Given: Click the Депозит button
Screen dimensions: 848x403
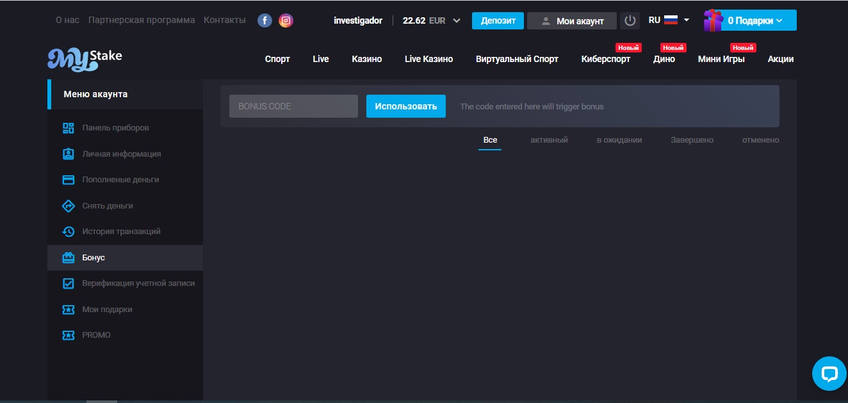Looking at the screenshot, I should point(498,20).
